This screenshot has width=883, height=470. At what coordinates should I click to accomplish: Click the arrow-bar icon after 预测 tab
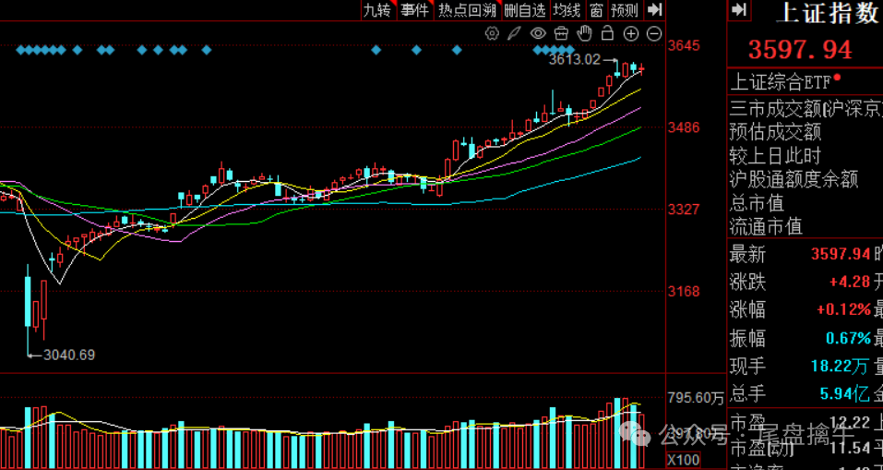pyautogui.click(x=654, y=10)
